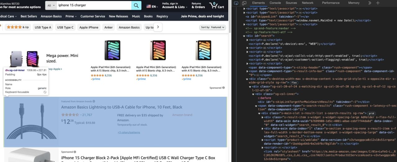Click the magnifier search button

pyautogui.click(x=136, y=5)
